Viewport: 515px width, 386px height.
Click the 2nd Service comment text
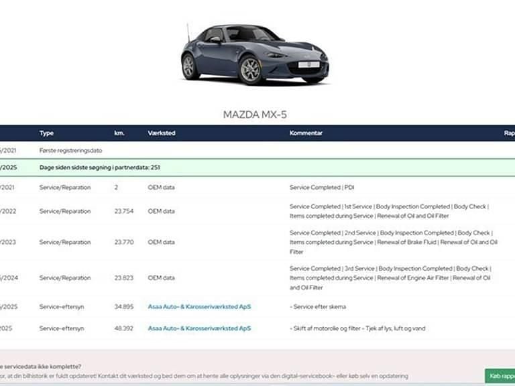click(x=393, y=242)
